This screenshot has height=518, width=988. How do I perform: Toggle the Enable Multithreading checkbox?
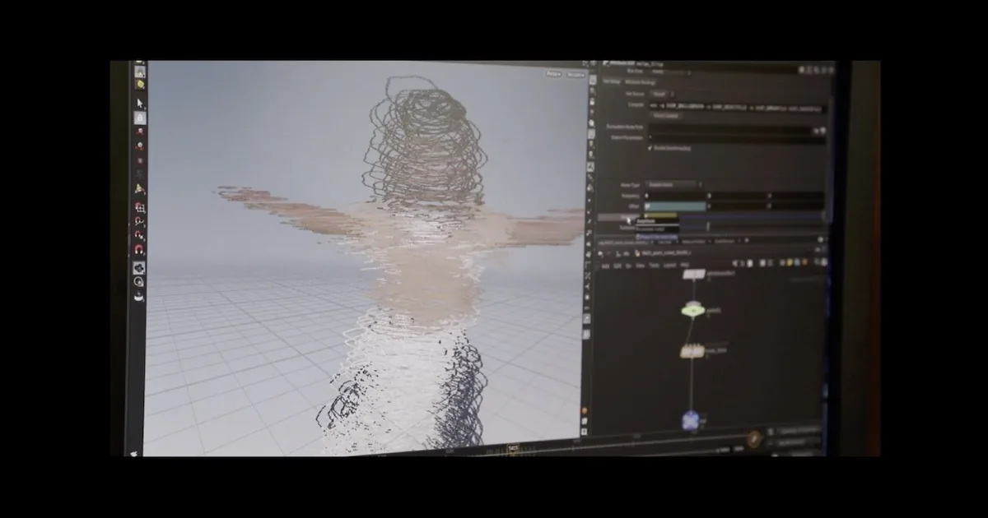tap(650, 148)
